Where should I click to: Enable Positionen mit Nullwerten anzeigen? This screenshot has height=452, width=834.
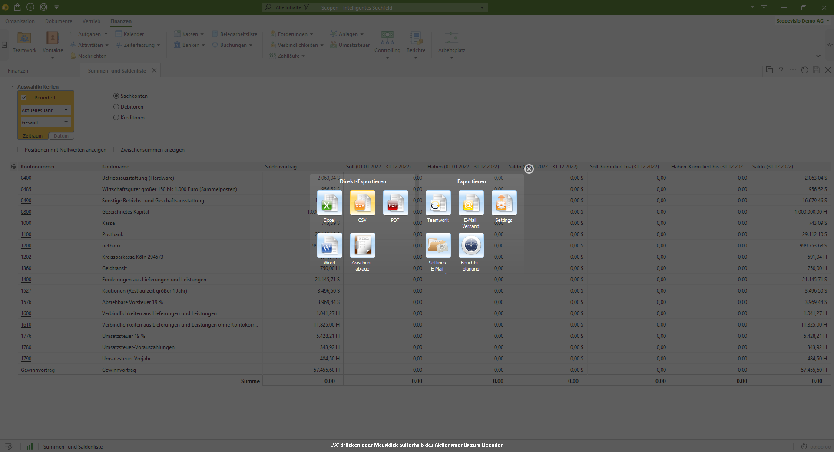click(x=20, y=150)
